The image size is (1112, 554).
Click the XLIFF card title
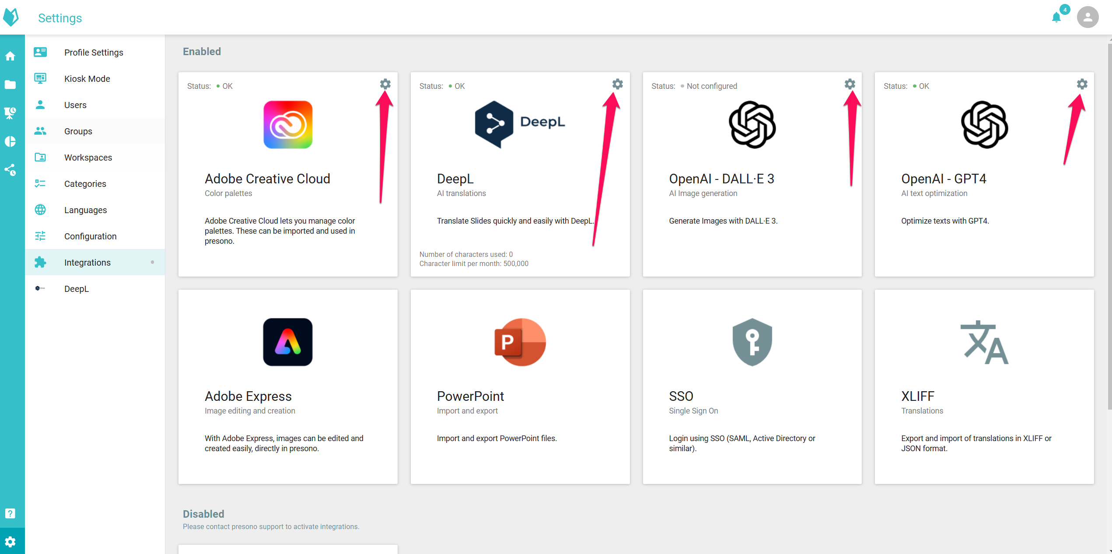(x=918, y=396)
